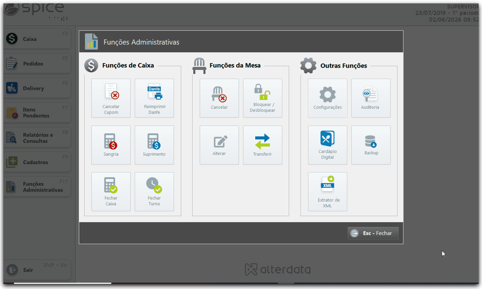
Task: Click Cancelar under Funções da Mesa
Action: (x=219, y=98)
